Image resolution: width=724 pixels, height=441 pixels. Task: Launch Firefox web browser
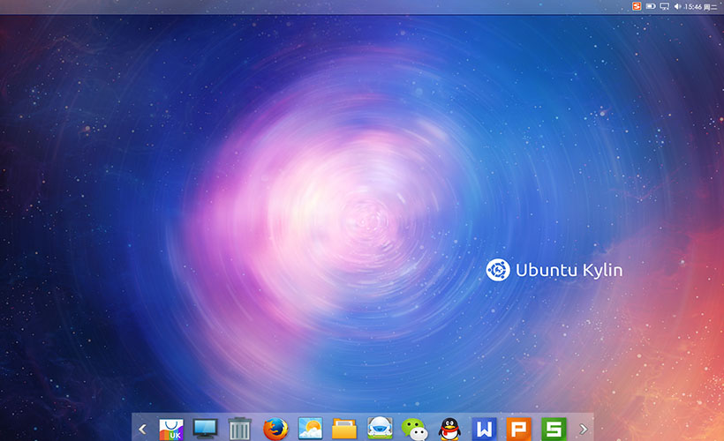[275, 430]
